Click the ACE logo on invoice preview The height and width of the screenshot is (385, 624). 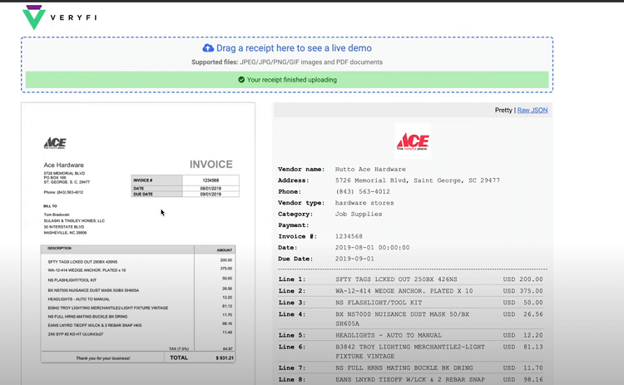pyautogui.click(x=55, y=143)
